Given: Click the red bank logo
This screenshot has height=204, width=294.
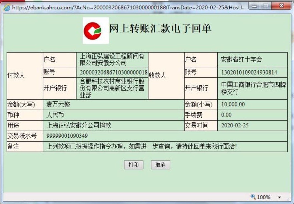Looking at the screenshot, I should coord(93,31).
